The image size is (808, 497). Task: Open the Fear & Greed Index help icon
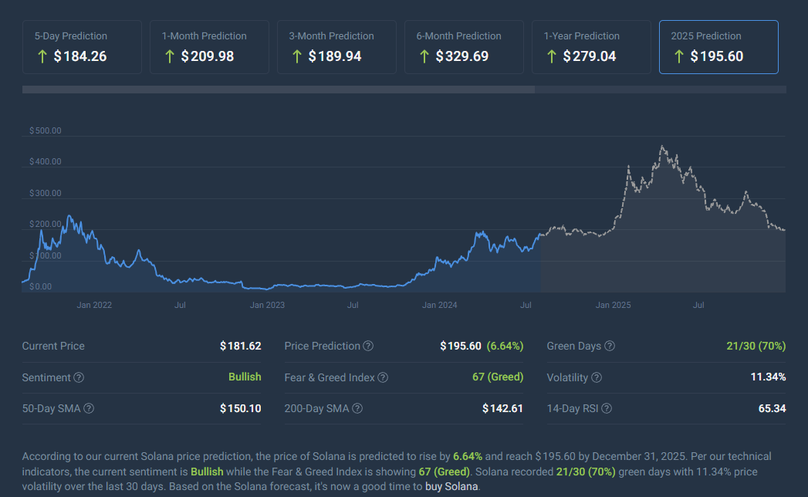pos(383,377)
